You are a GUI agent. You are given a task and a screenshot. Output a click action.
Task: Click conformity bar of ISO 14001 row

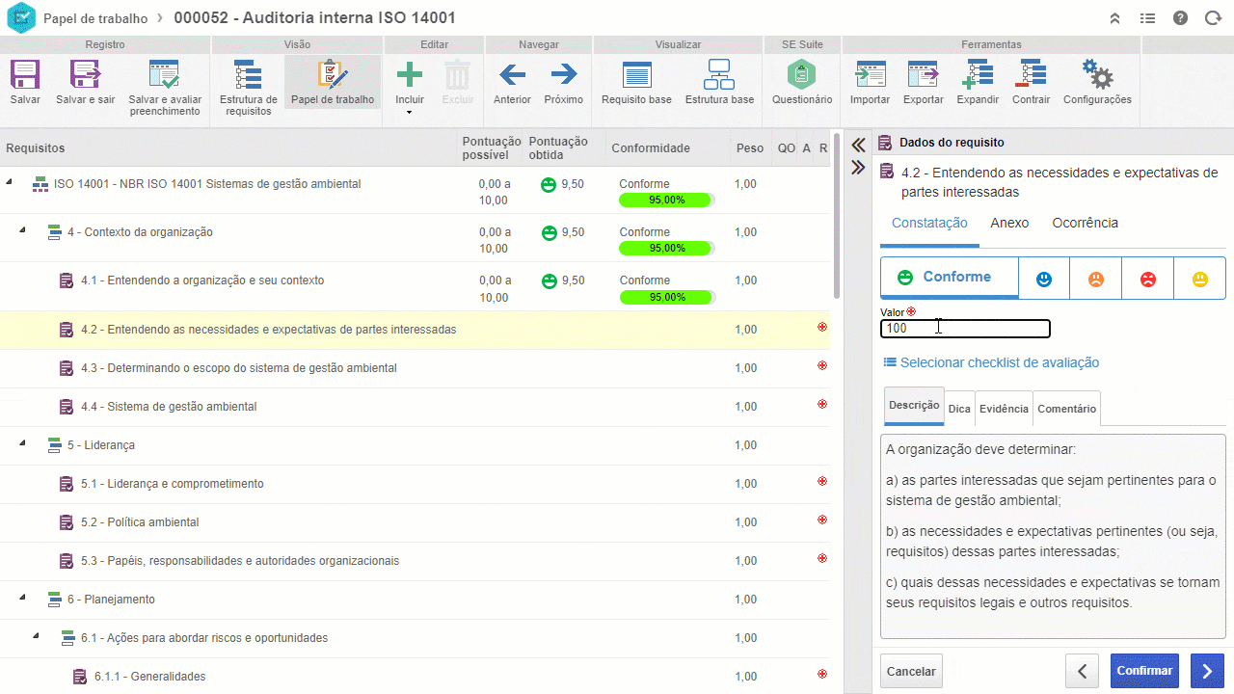(666, 200)
